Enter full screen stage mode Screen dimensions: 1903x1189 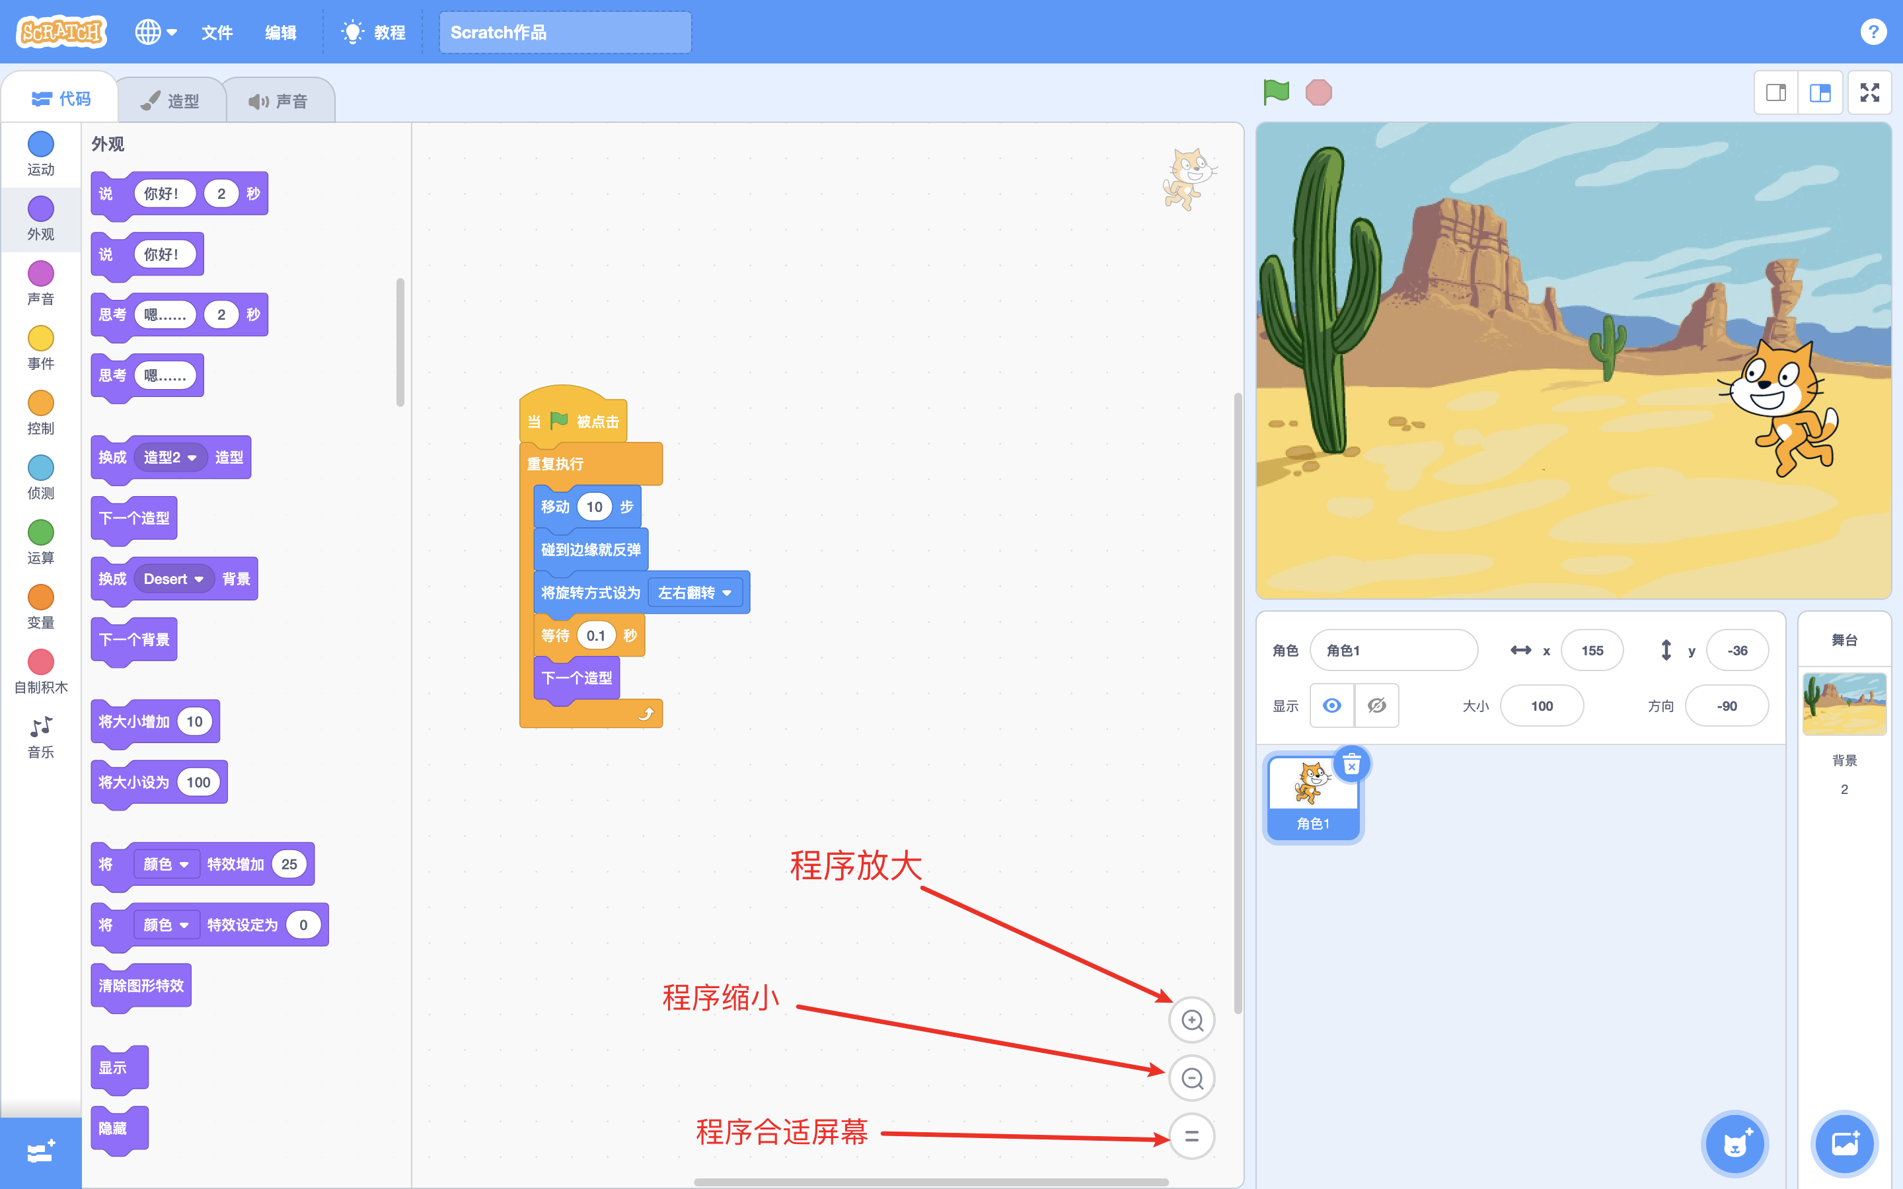[x=1870, y=92]
